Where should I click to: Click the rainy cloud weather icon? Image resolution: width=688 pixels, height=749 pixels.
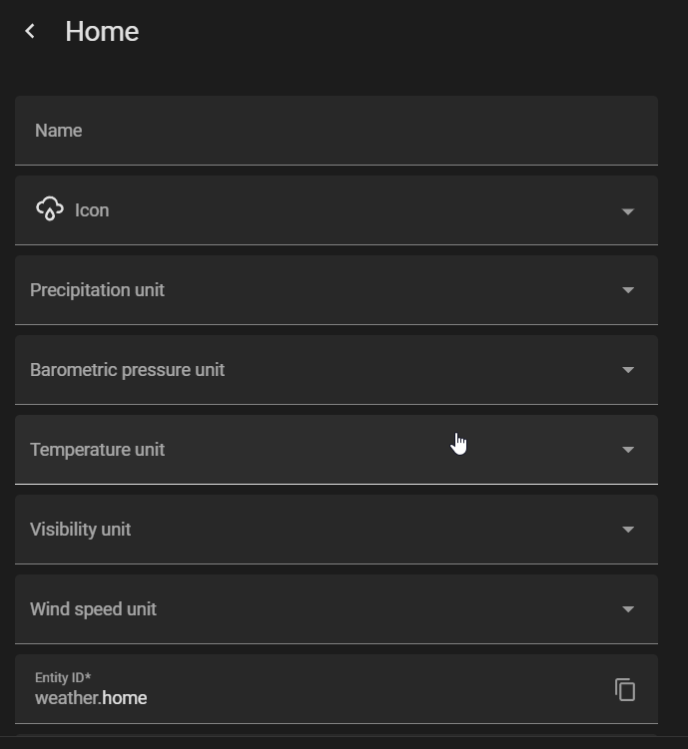(x=50, y=208)
